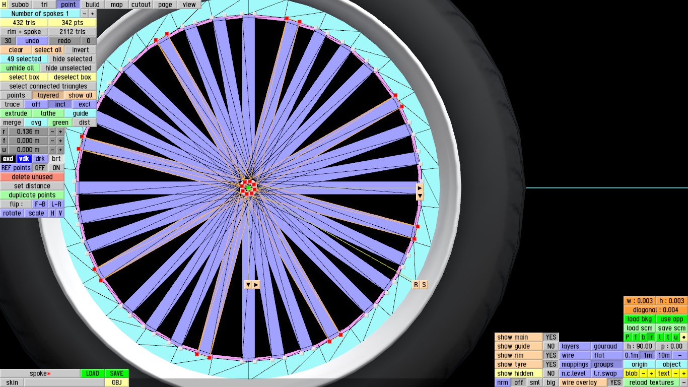Toggle show main YES
This screenshot has height=387, width=688.
coord(551,337)
